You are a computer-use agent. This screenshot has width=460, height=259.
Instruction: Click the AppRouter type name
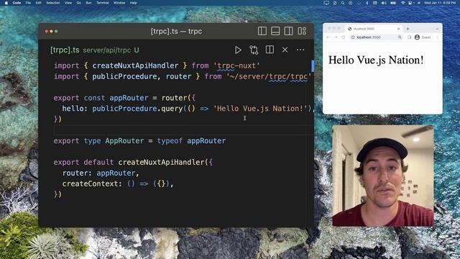coord(124,141)
